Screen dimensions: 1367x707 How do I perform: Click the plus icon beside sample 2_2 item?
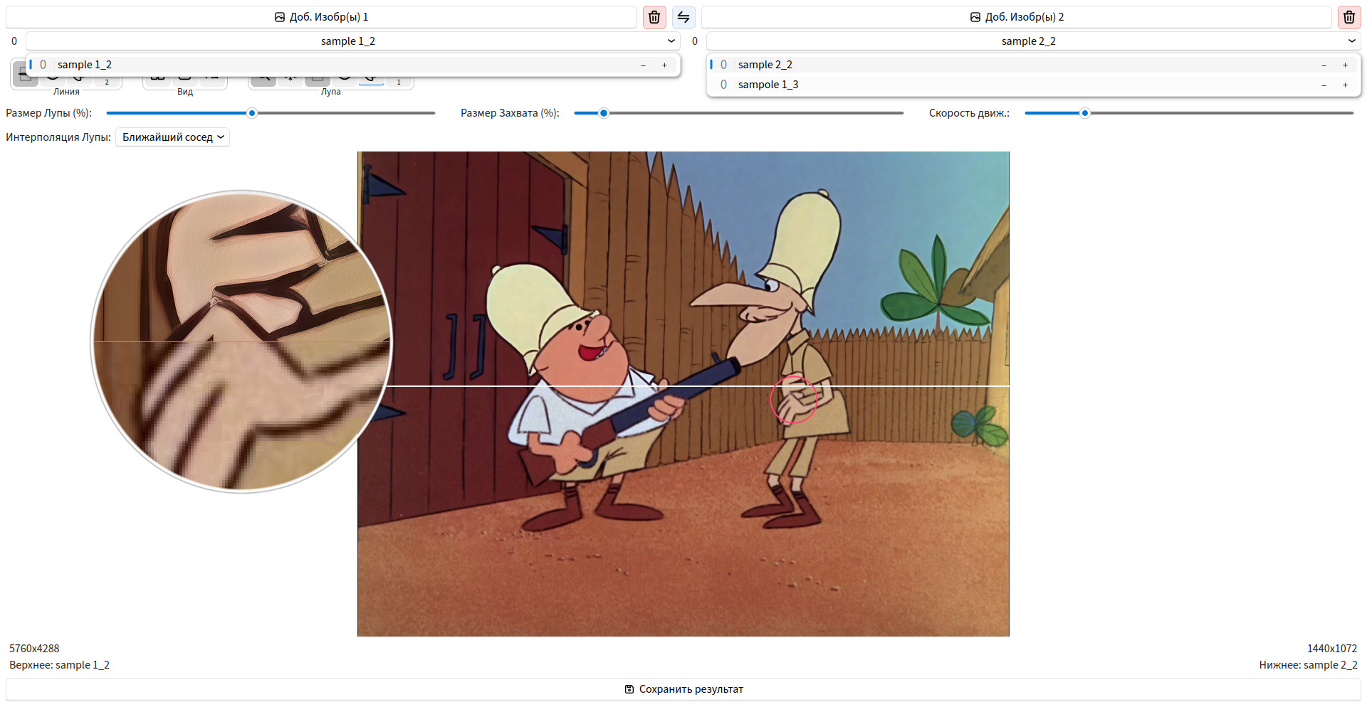(x=1345, y=65)
